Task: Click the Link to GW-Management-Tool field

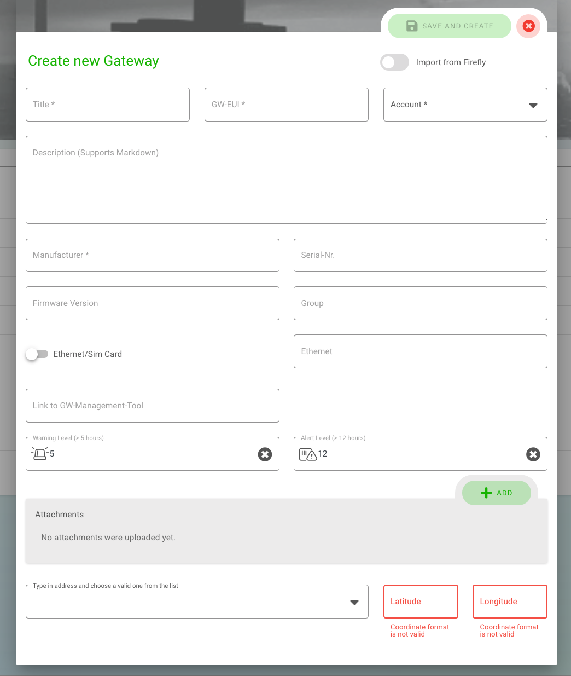Action: (152, 406)
